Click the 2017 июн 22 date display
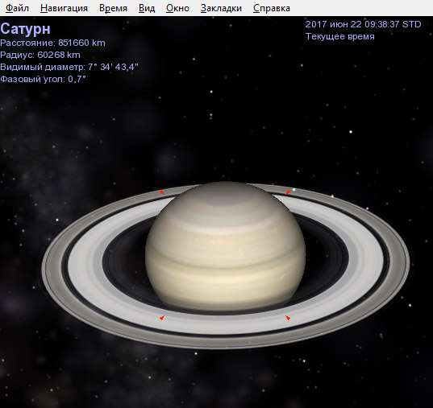This screenshot has height=408, width=433. point(363,24)
